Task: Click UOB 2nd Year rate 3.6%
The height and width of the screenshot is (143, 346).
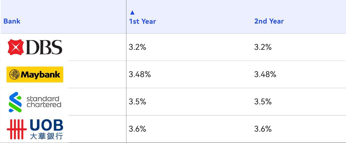Action: click(x=263, y=129)
